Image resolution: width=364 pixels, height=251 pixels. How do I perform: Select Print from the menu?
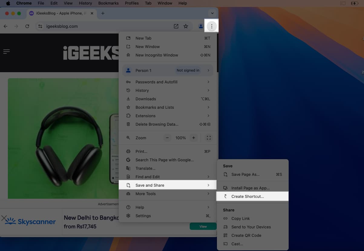click(x=168, y=151)
